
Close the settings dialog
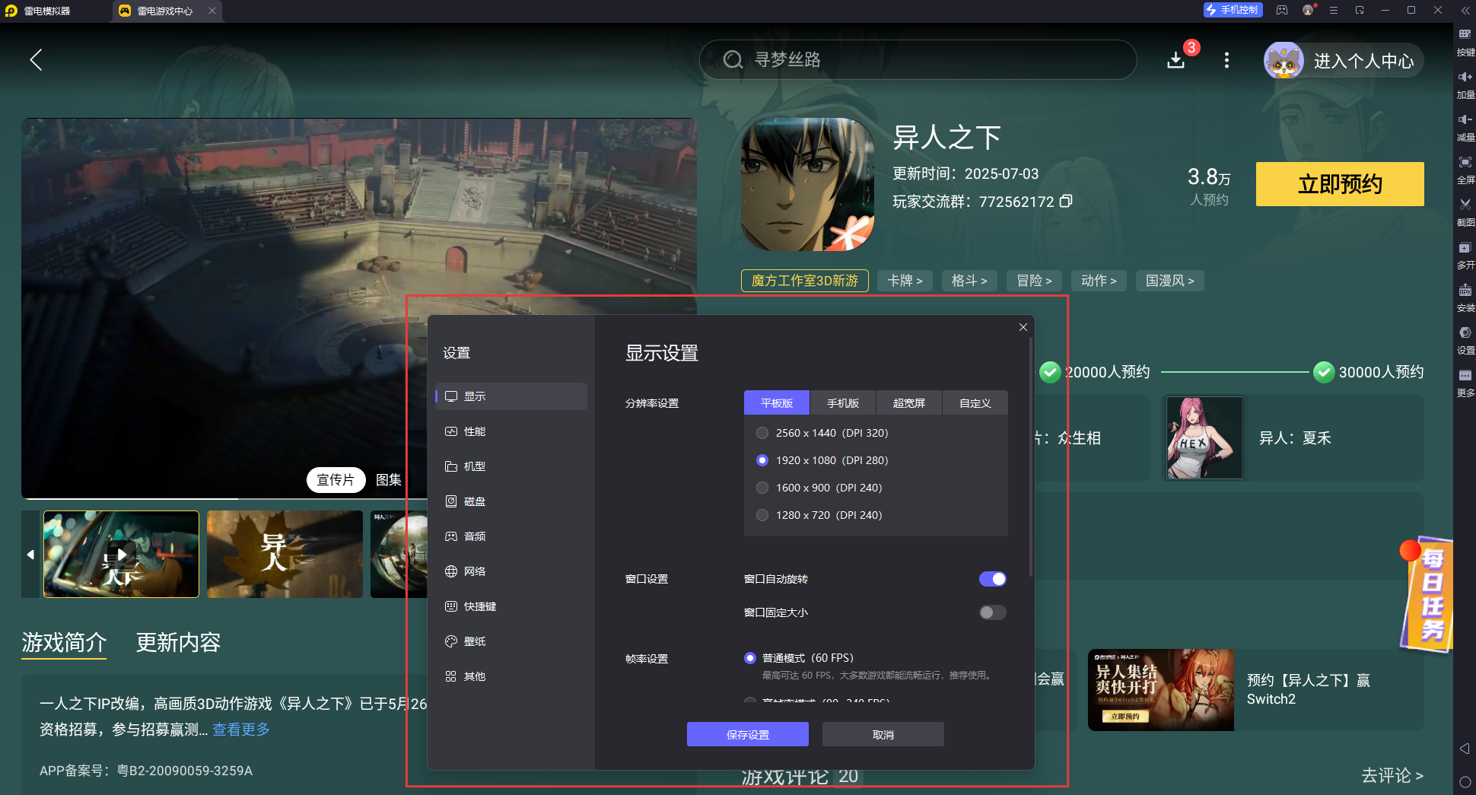tap(1023, 327)
